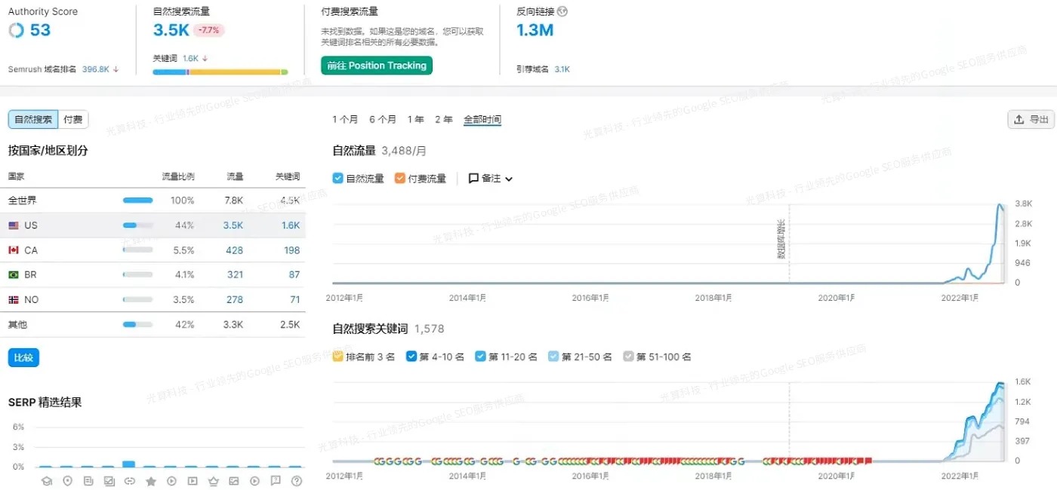Select the featured video rectangle play icon
The image size is (1057, 490).
pos(193,481)
